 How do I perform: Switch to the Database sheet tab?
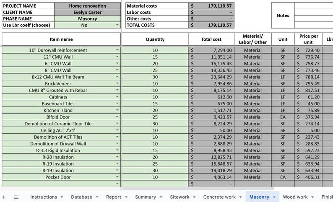[81, 197]
